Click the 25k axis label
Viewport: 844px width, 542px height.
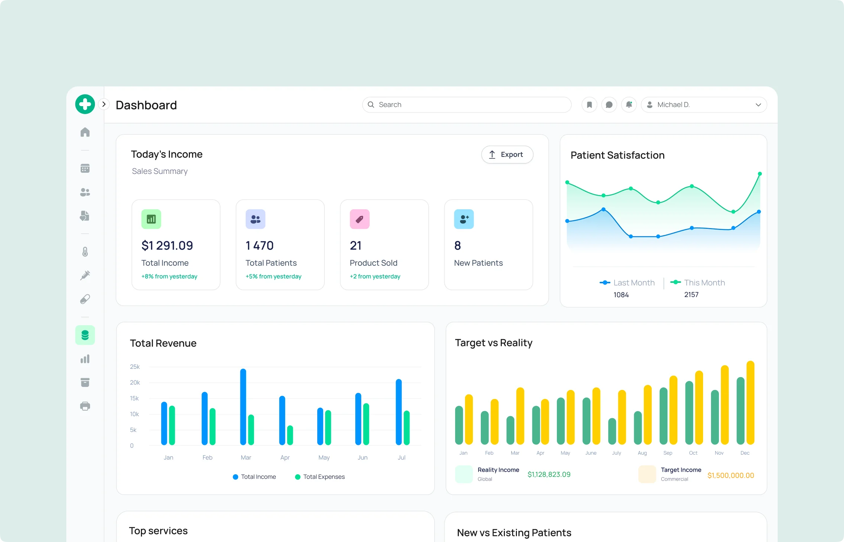(135, 367)
